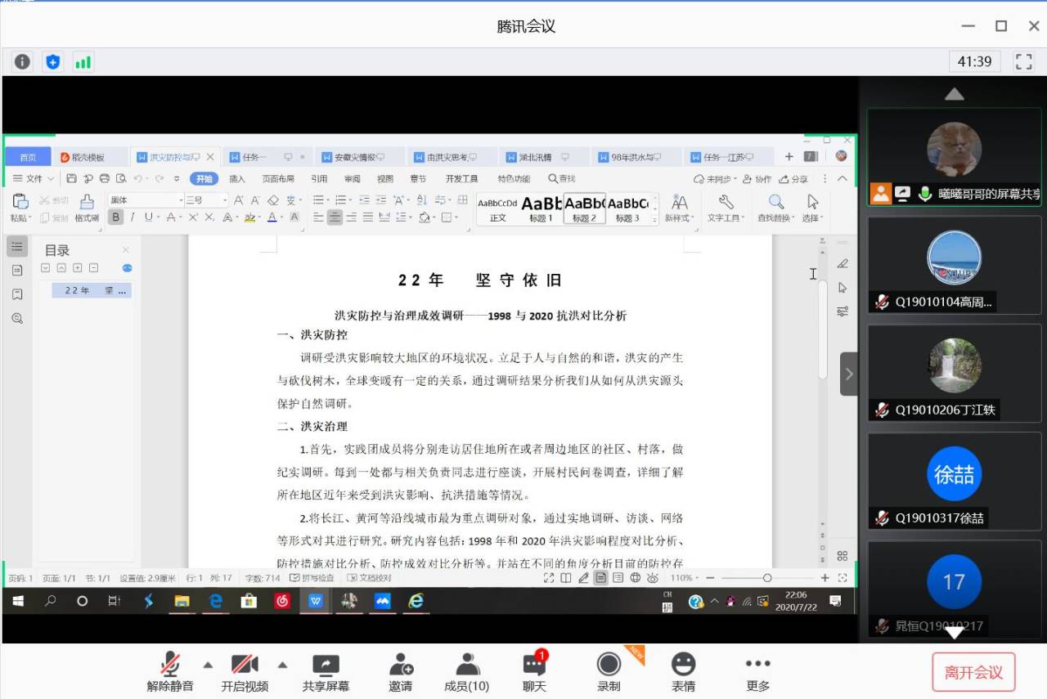Viewport: 1047px width, 699px height.
Task: Start recording with 录制
Action: [x=609, y=672]
